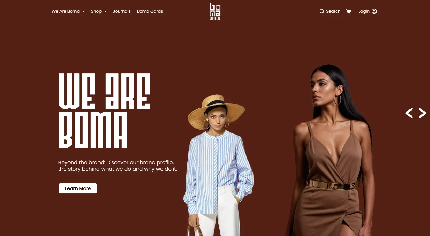Expand the We Are Boma chevron

[83, 11]
